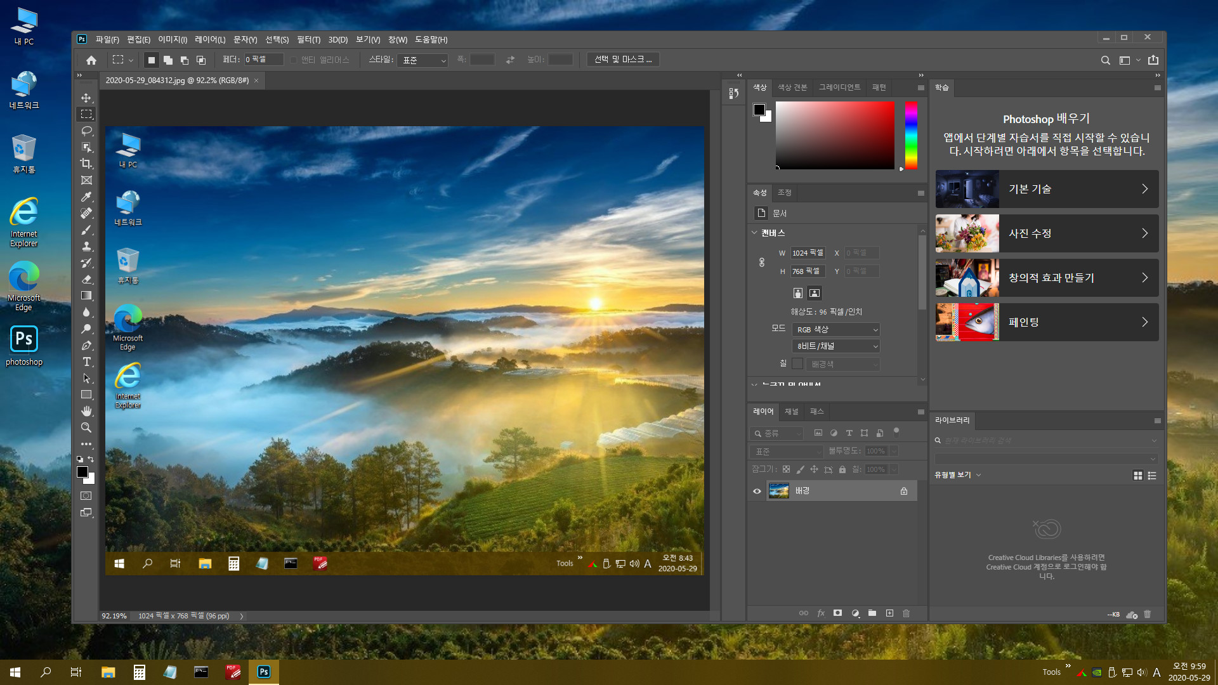Select the Path Selection tool

point(86,378)
